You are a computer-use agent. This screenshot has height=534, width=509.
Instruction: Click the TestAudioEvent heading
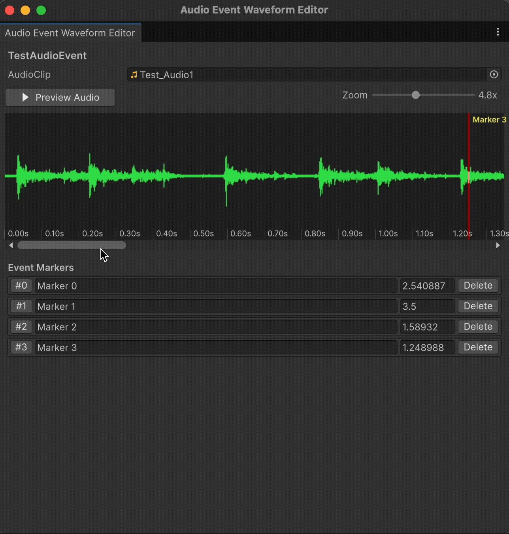[47, 55]
